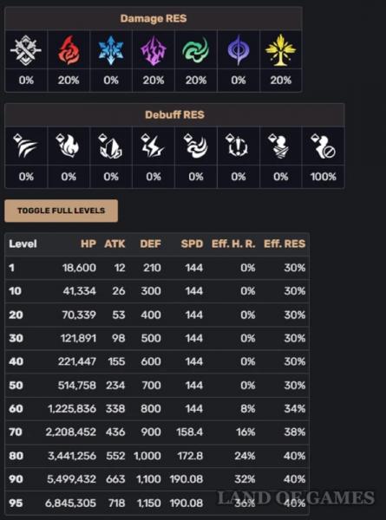
Task: Select the Wind Shear debuff icon
Action: tap(196, 146)
